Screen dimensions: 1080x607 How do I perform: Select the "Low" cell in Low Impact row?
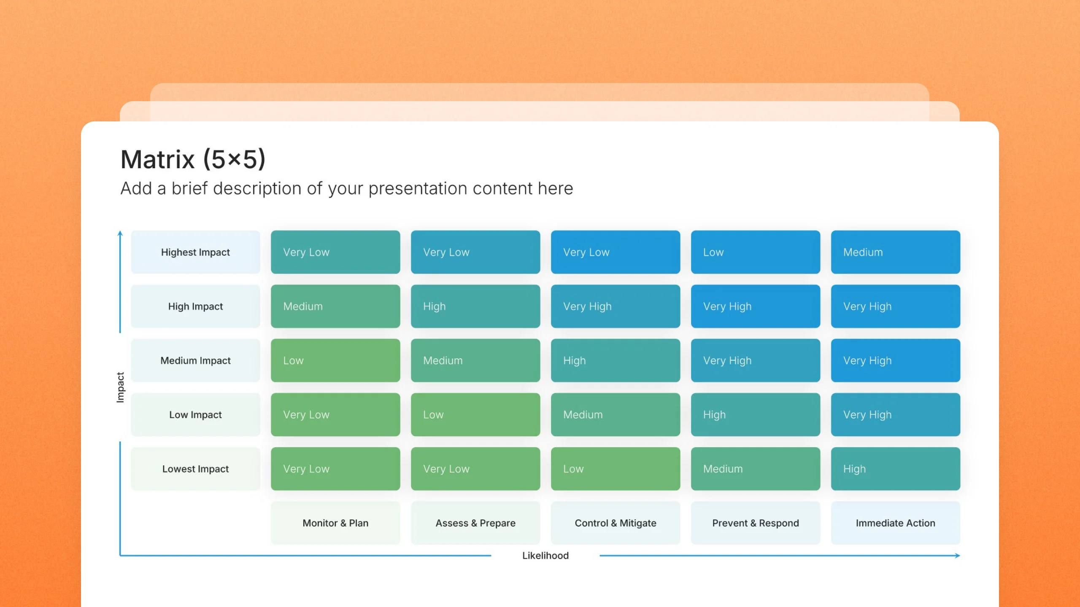click(x=475, y=415)
